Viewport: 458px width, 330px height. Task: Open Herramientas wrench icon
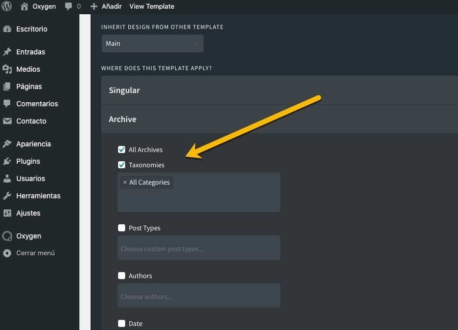pos(7,196)
